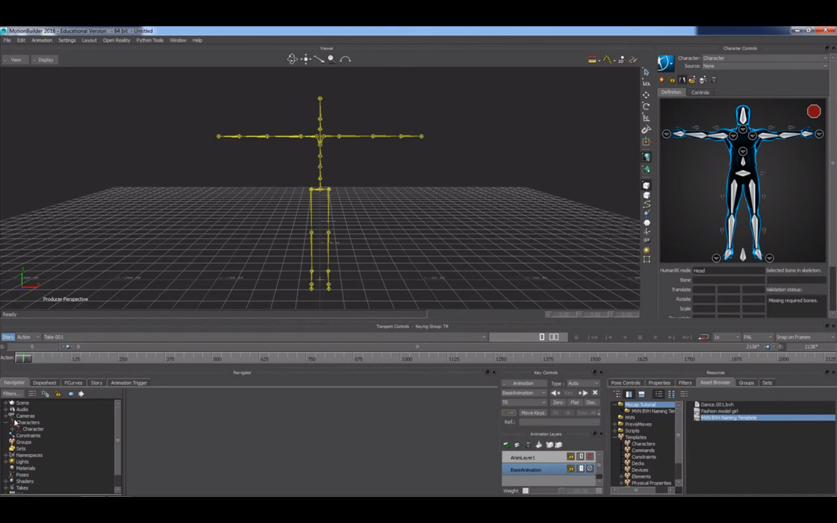The image size is (837, 523).
Task: Click the play button in Transport Controls
Action: (655, 337)
